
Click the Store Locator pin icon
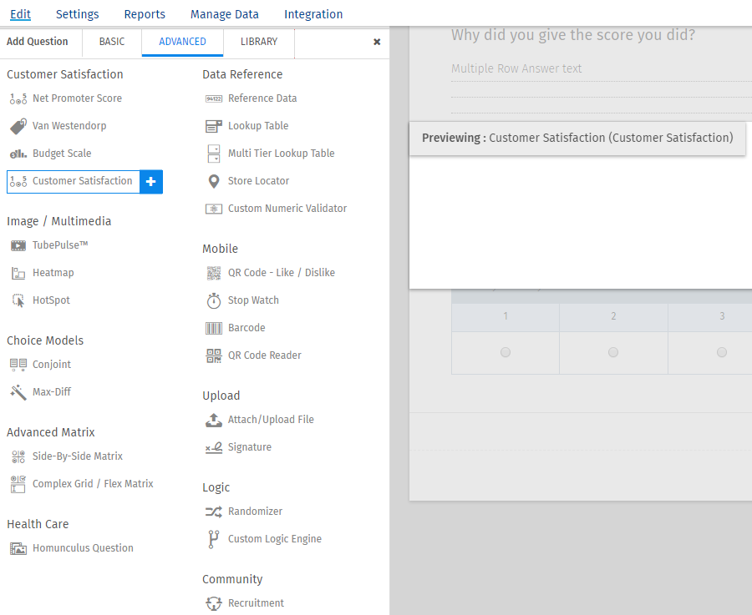pyautogui.click(x=214, y=181)
